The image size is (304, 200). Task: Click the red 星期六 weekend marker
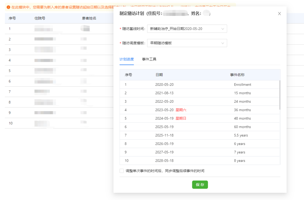181,110
